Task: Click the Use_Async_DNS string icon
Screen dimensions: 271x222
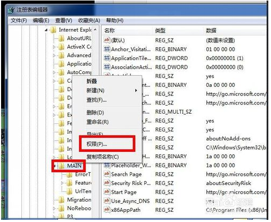Action: [107, 201]
